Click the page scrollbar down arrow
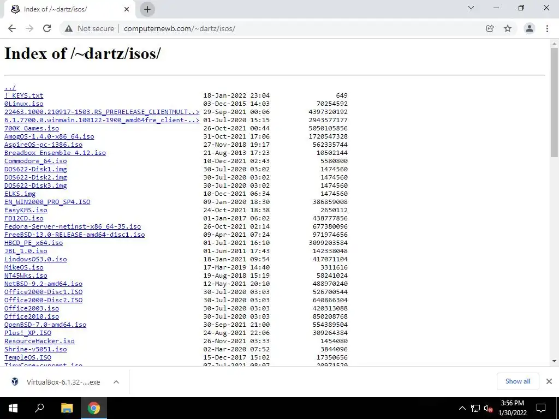Screen dimensions: 559x419 554,361
